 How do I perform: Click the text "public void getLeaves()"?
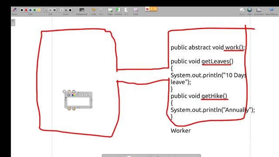click(202, 61)
